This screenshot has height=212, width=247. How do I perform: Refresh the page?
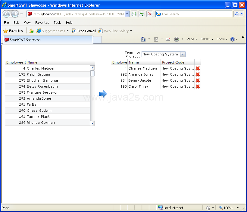coord(142,14)
